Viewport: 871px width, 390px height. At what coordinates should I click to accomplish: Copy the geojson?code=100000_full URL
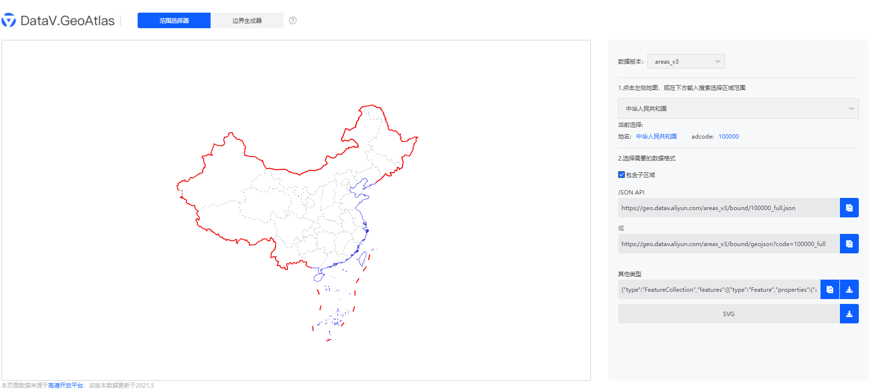(849, 244)
